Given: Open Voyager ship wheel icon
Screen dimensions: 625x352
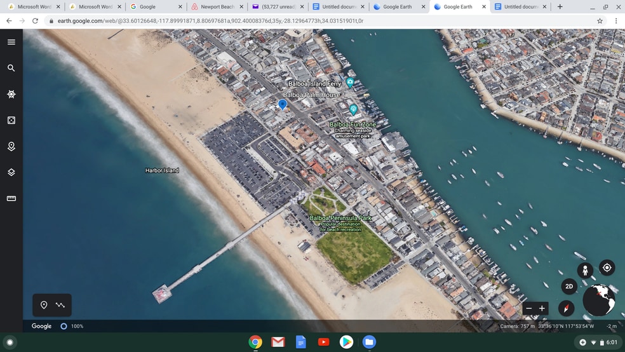Looking at the screenshot, I should pos(11,94).
